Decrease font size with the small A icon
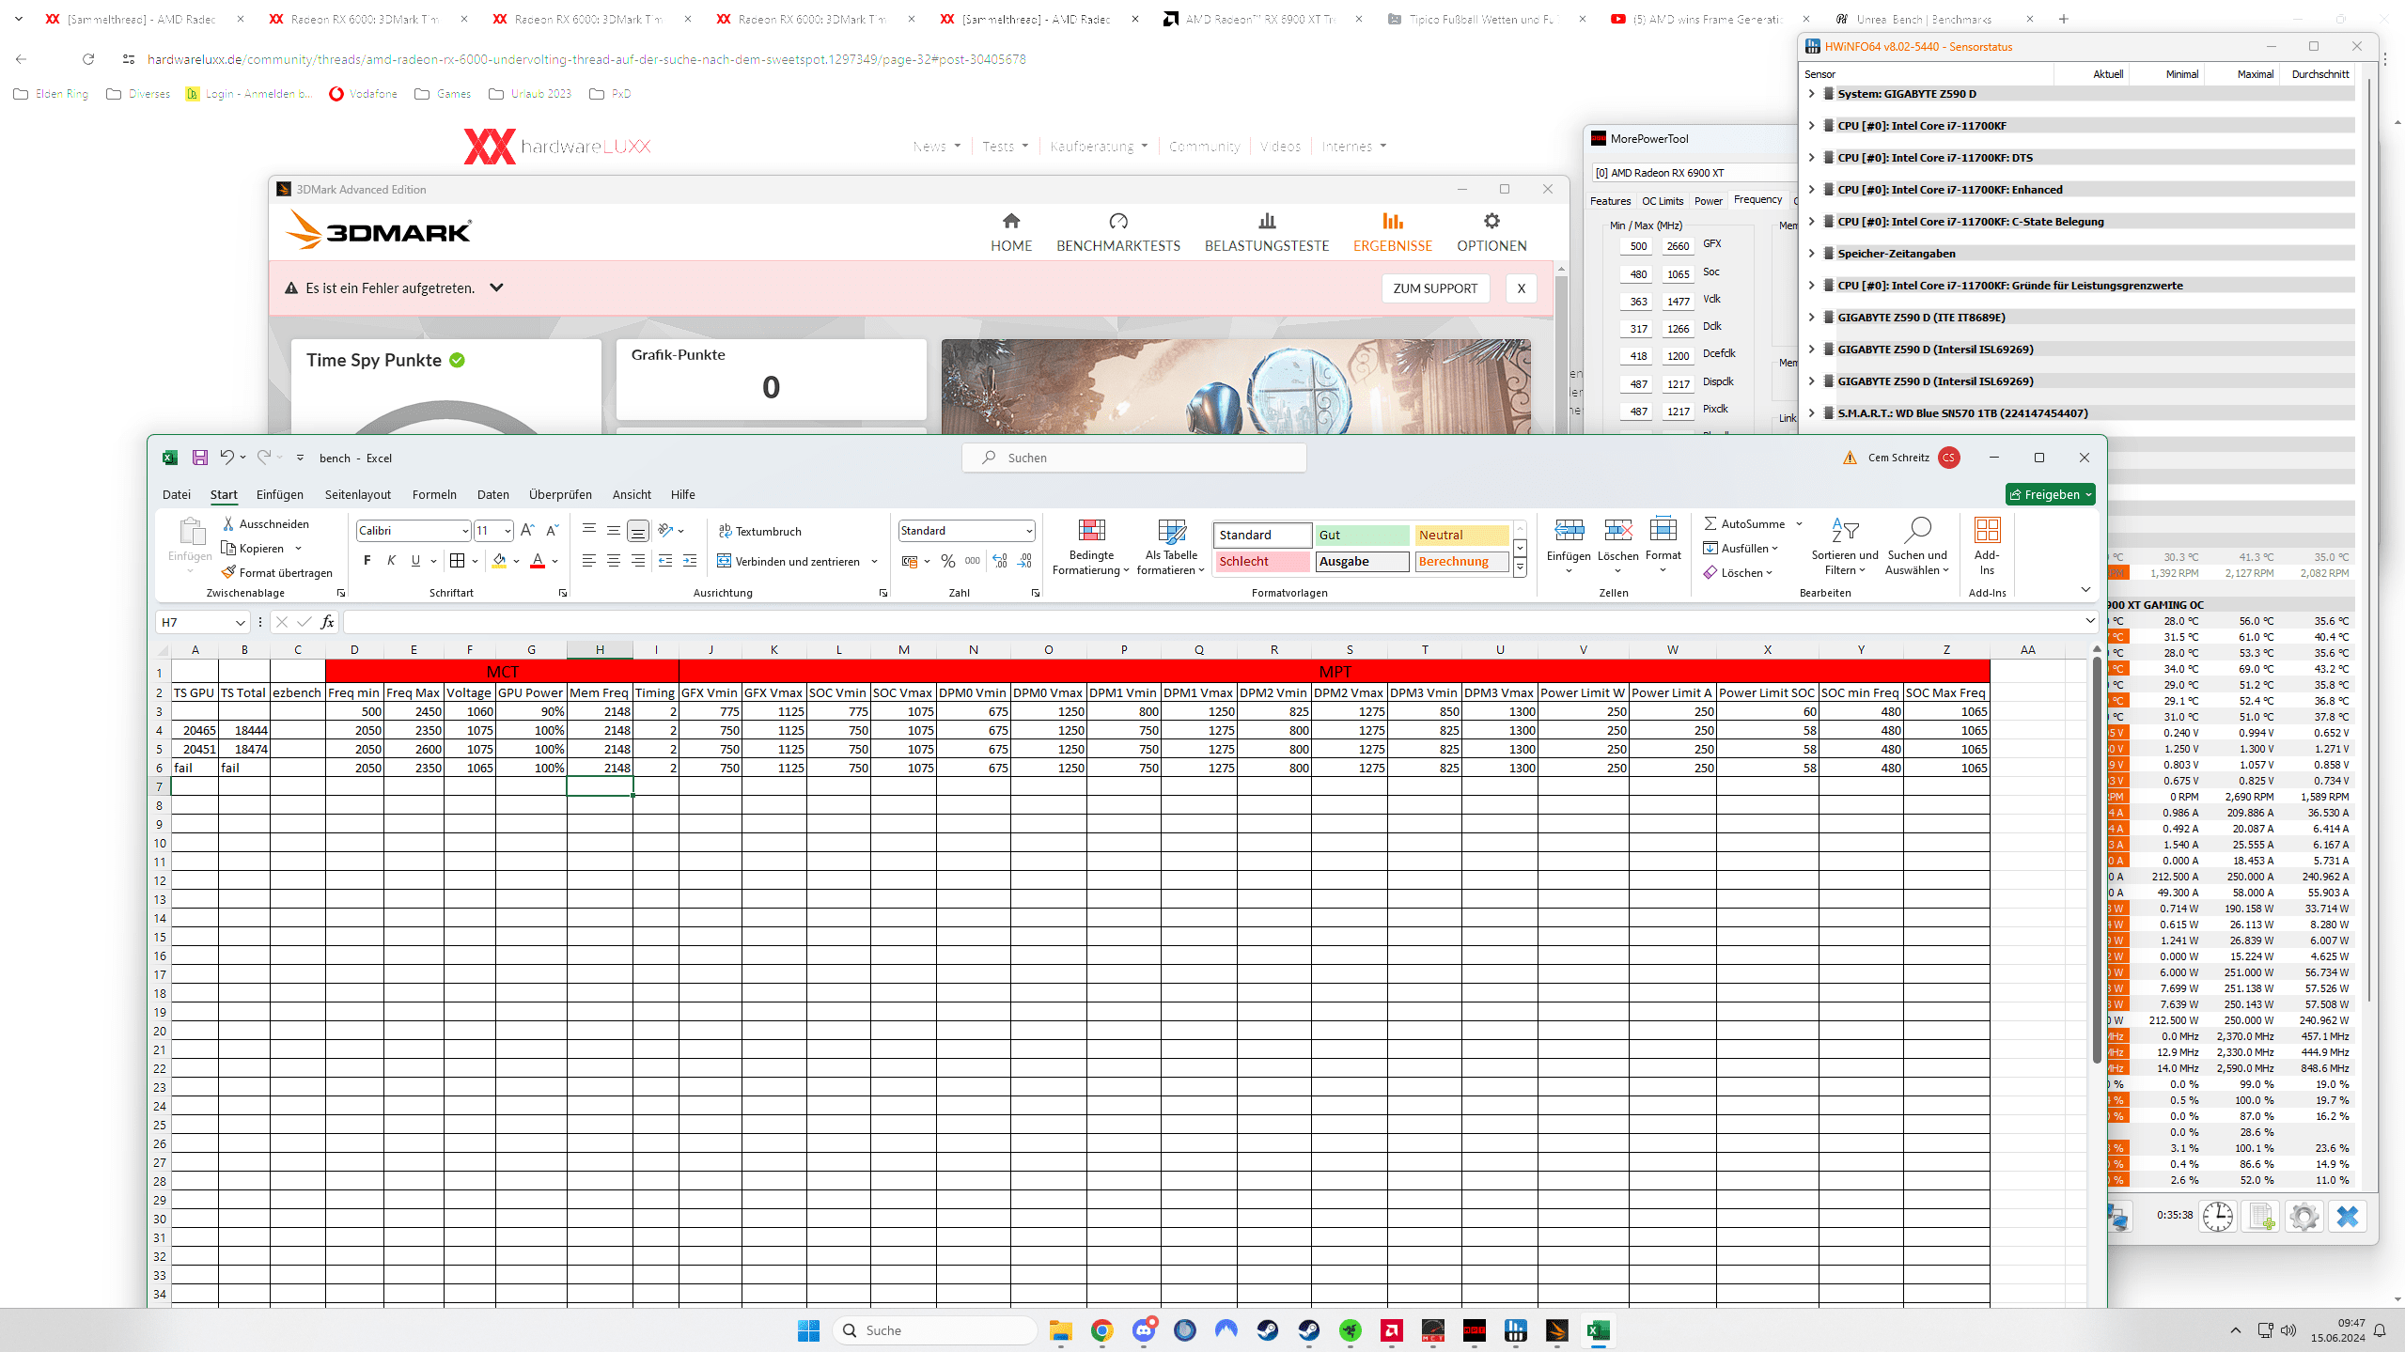Image resolution: width=2405 pixels, height=1352 pixels. click(552, 531)
